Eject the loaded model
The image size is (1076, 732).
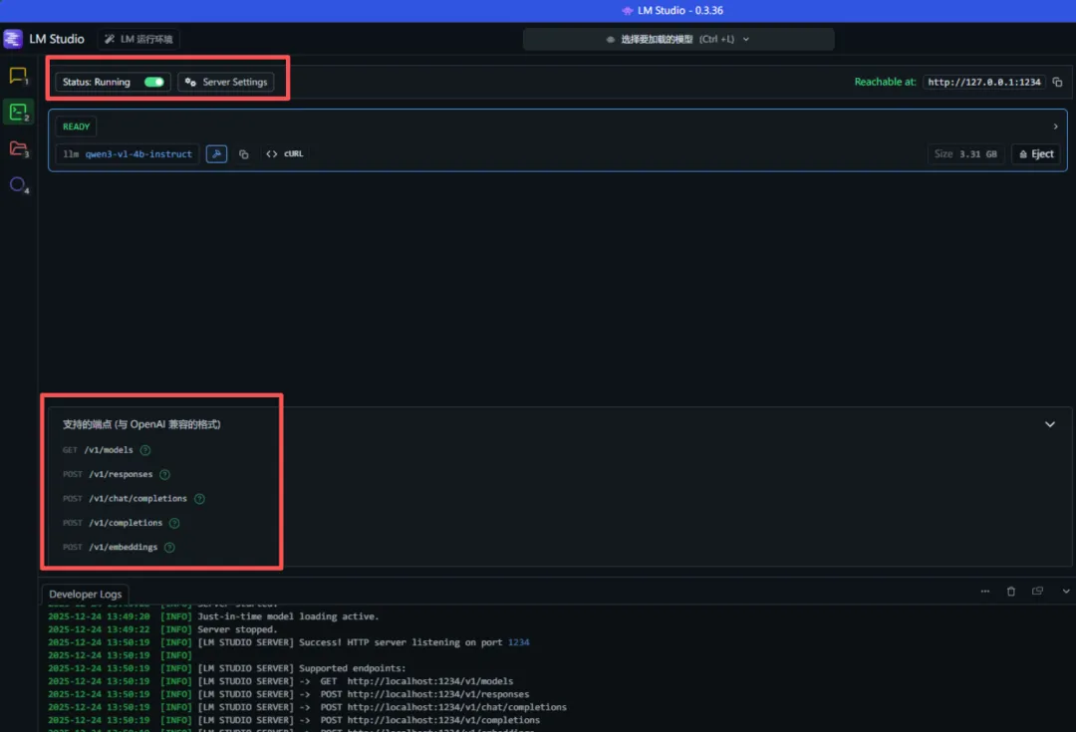tap(1036, 153)
